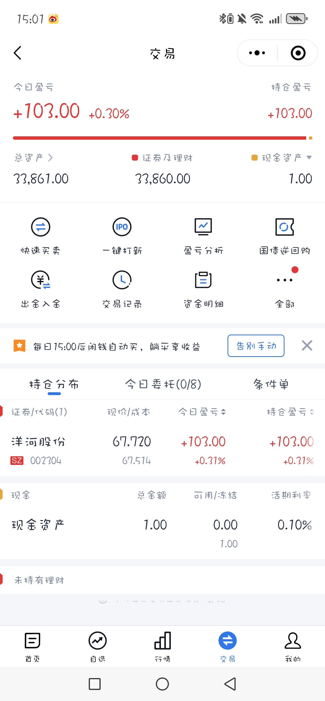Open 现金资产 cash row

[162, 532]
